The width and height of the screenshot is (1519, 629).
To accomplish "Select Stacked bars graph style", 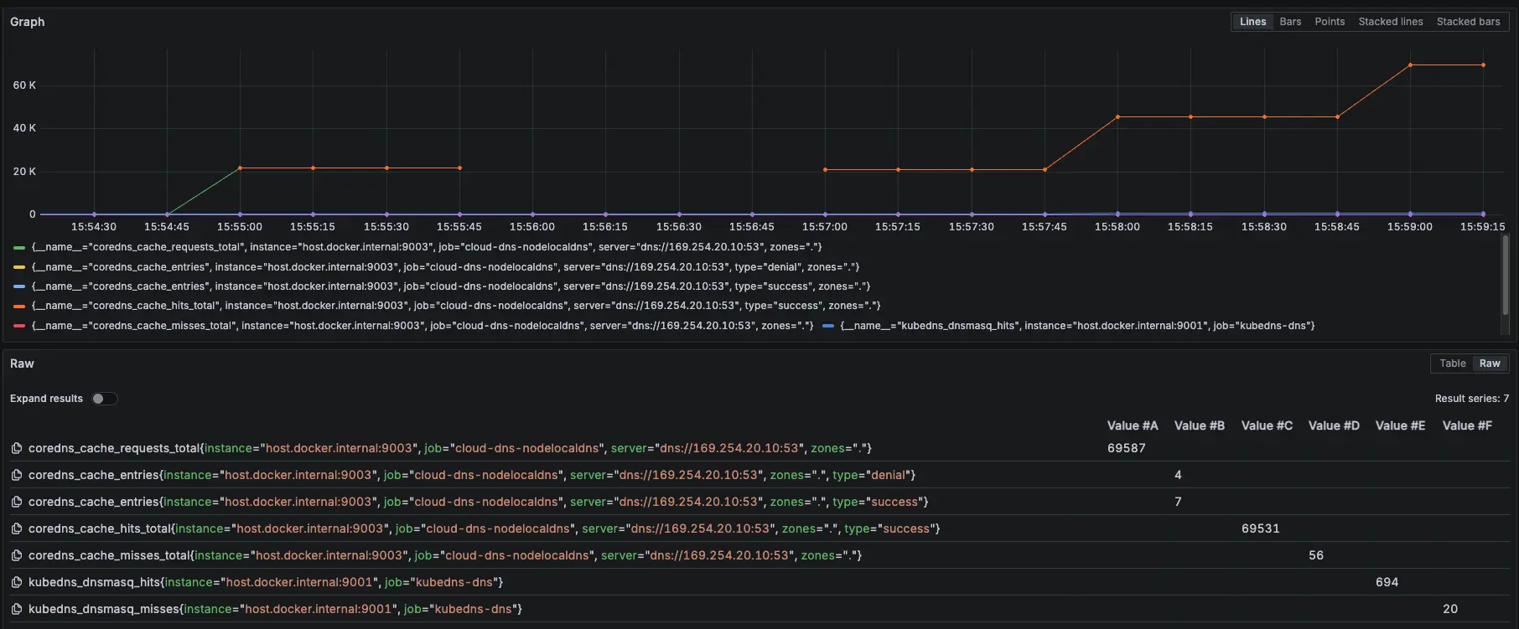I will pyautogui.click(x=1468, y=22).
